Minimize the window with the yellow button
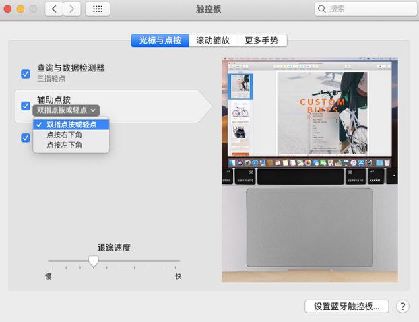The image size is (419, 322). click(x=20, y=9)
